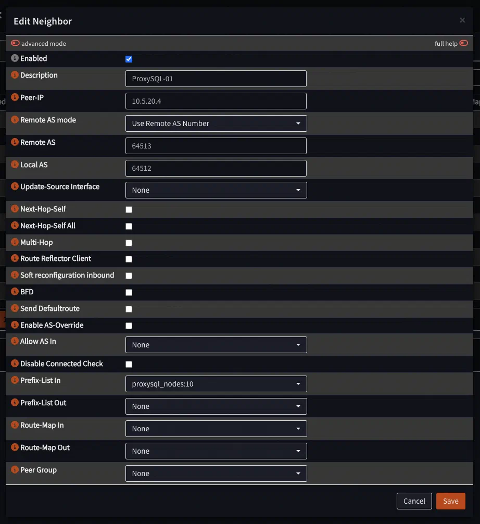The width and height of the screenshot is (480, 524).
Task: Open the info icon beside Local AS
Action: 15,165
